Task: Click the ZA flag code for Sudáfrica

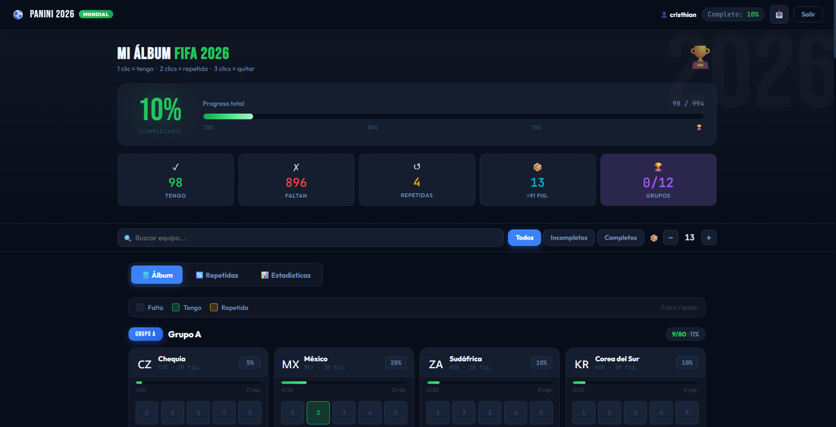Action: click(436, 364)
